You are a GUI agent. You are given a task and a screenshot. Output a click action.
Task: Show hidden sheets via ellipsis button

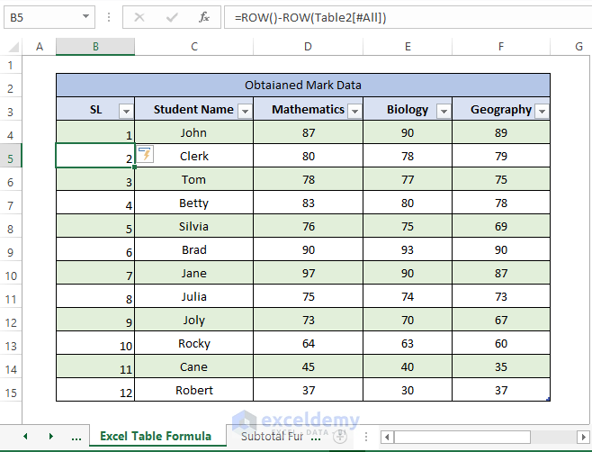(76, 438)
